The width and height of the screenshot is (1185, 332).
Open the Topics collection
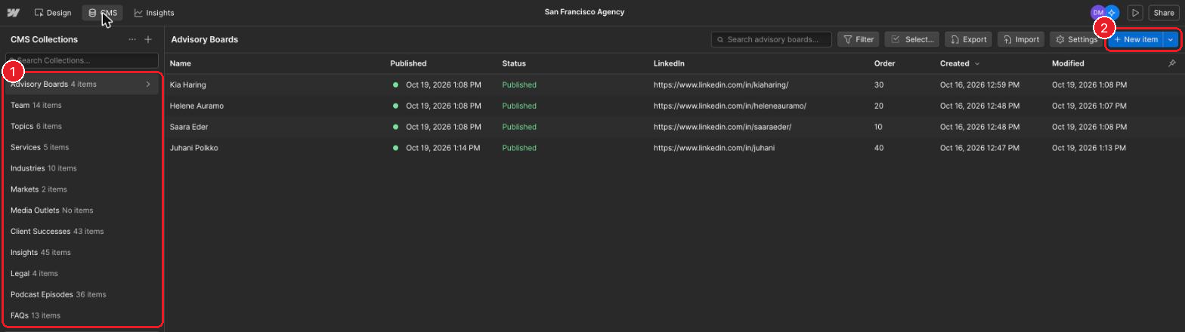(82, 127)
